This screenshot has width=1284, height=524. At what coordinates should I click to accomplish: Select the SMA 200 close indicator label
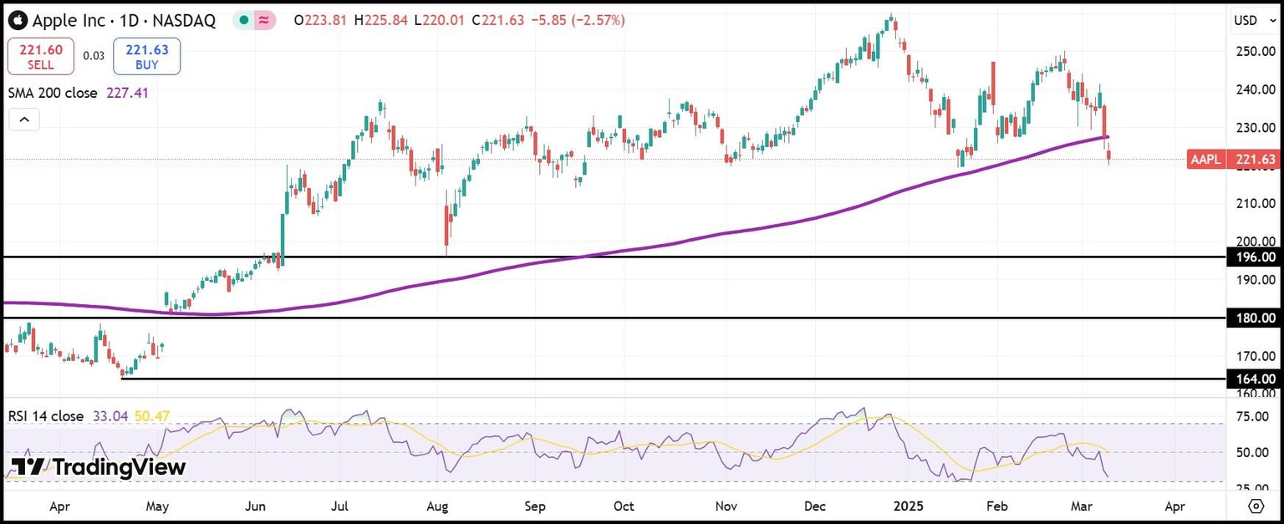(53, 93)
